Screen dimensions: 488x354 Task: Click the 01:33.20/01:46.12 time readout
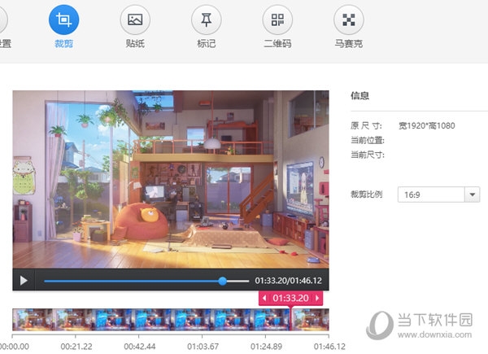point(288,281)
